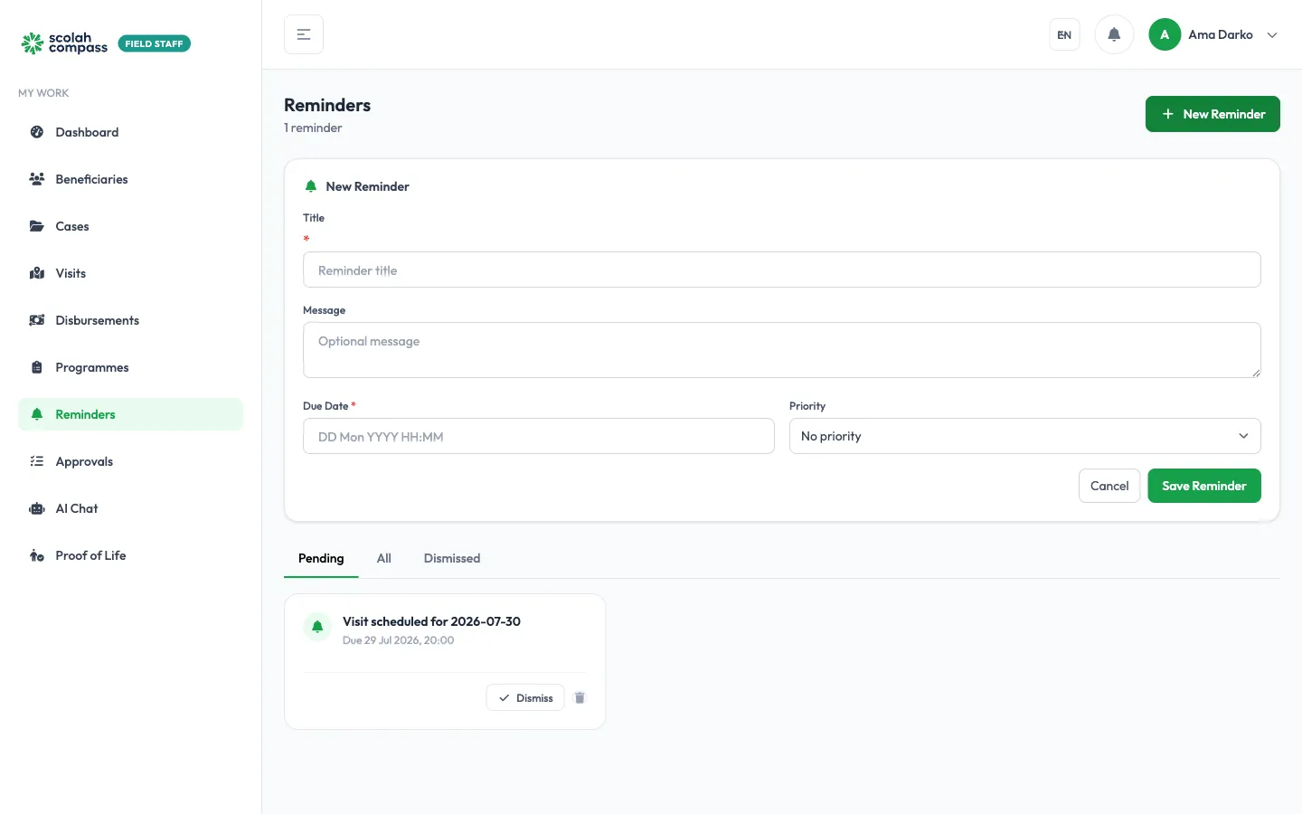This screenshot has height=814, width=1302.
Task: Click the Scolah Compass logo
Action: [x=64, y=43]
